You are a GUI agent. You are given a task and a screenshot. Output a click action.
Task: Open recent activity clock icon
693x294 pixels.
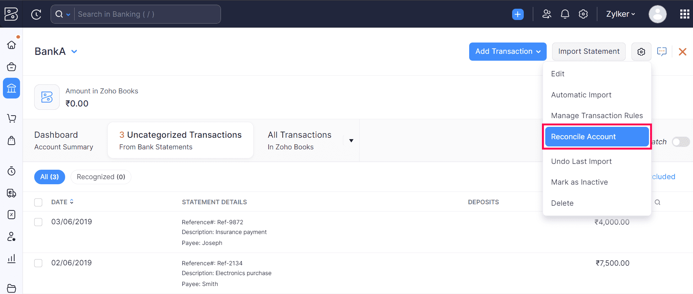tap(36, 14)
